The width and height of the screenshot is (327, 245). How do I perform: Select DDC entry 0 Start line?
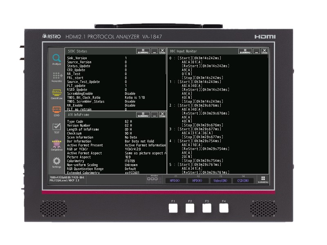[x=195, y=58]
